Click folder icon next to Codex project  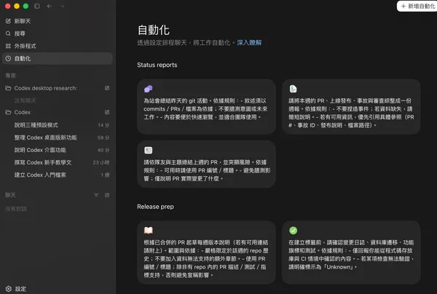[8, 112]
